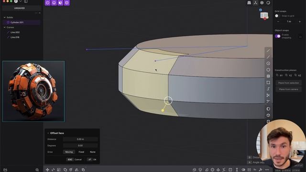Enable Snap to grid switch

(x=277, y=16)
